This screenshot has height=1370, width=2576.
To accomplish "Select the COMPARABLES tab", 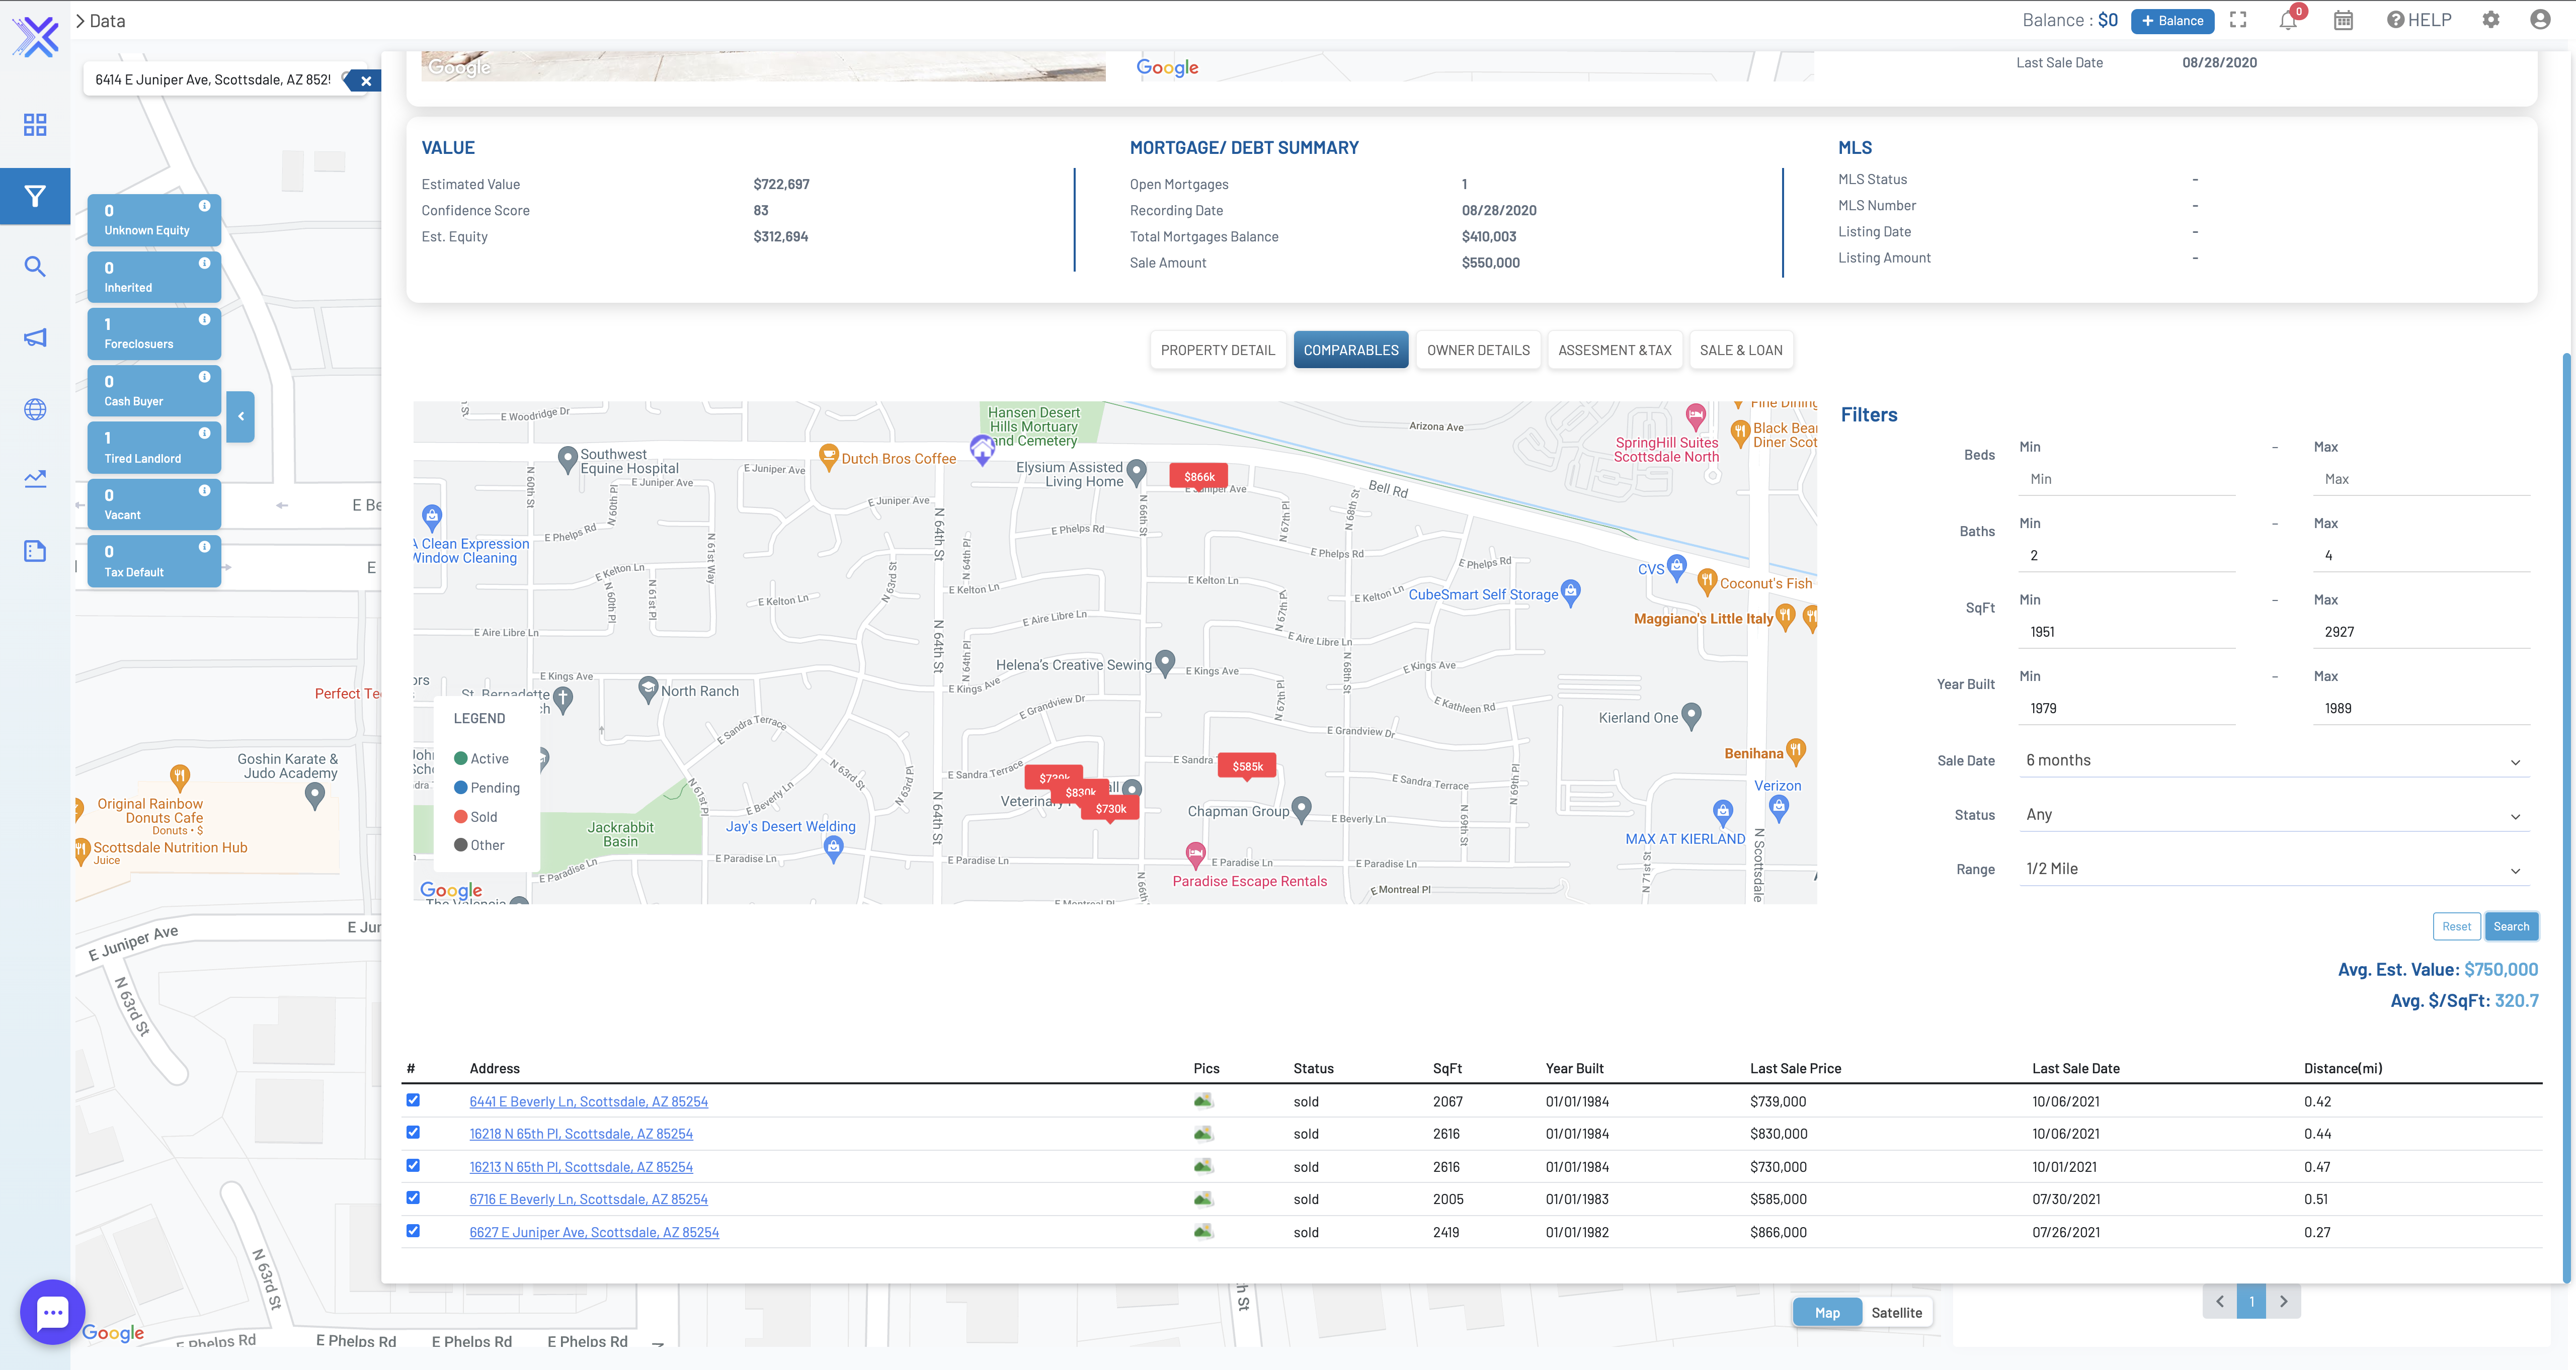I will (1351, 351).
